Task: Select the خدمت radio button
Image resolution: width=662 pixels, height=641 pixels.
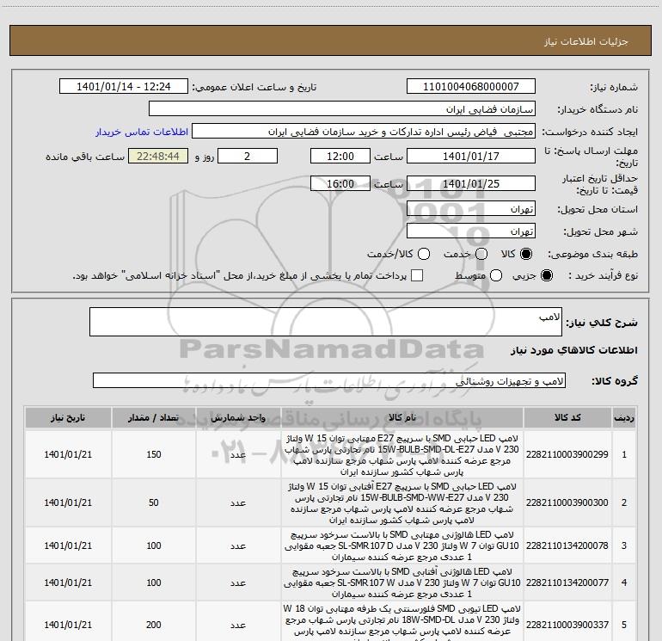Action: point(481,254)
